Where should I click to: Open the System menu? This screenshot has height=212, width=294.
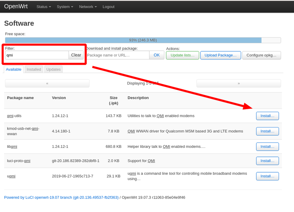[x=64, y=6]
